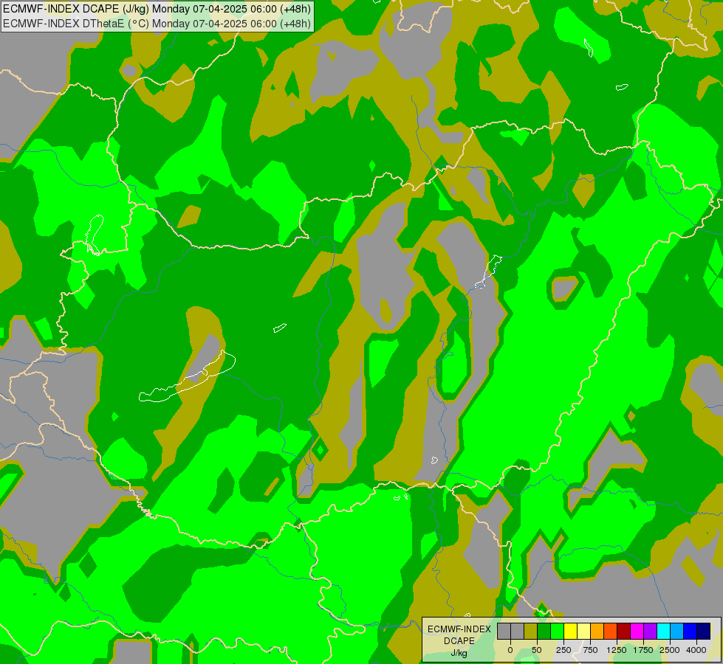The width and height of the screenshot is (723, 664).
Task: Click the navy legend swatch
Action: [704, 632]
